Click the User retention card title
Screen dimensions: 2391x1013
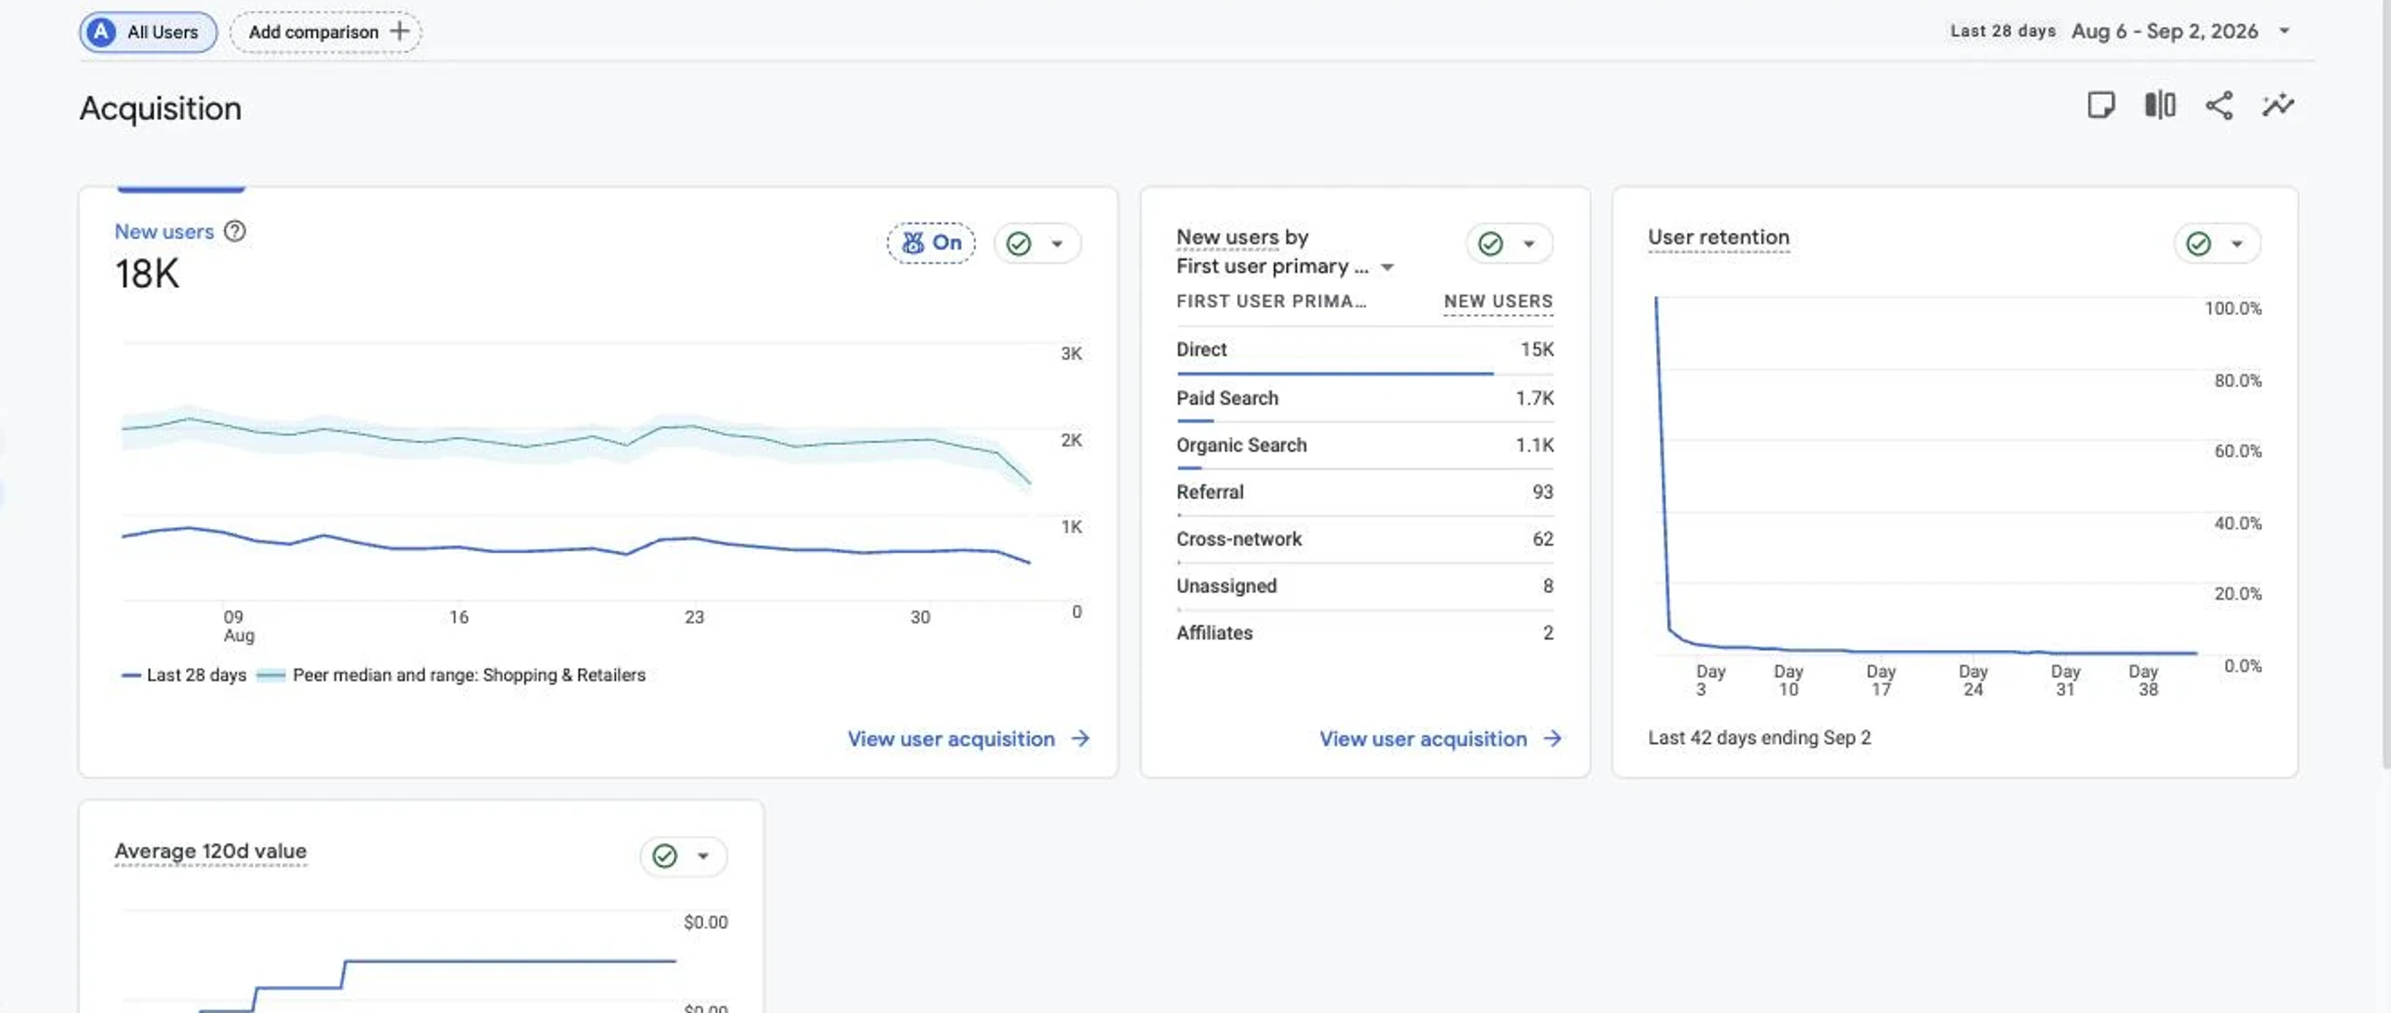1718,237
